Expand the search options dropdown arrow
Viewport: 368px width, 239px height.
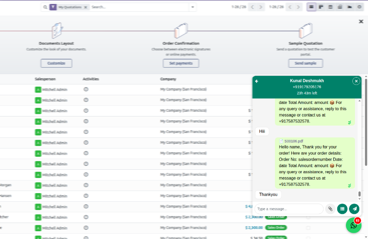pyautogui.click(x=193, y=7)
